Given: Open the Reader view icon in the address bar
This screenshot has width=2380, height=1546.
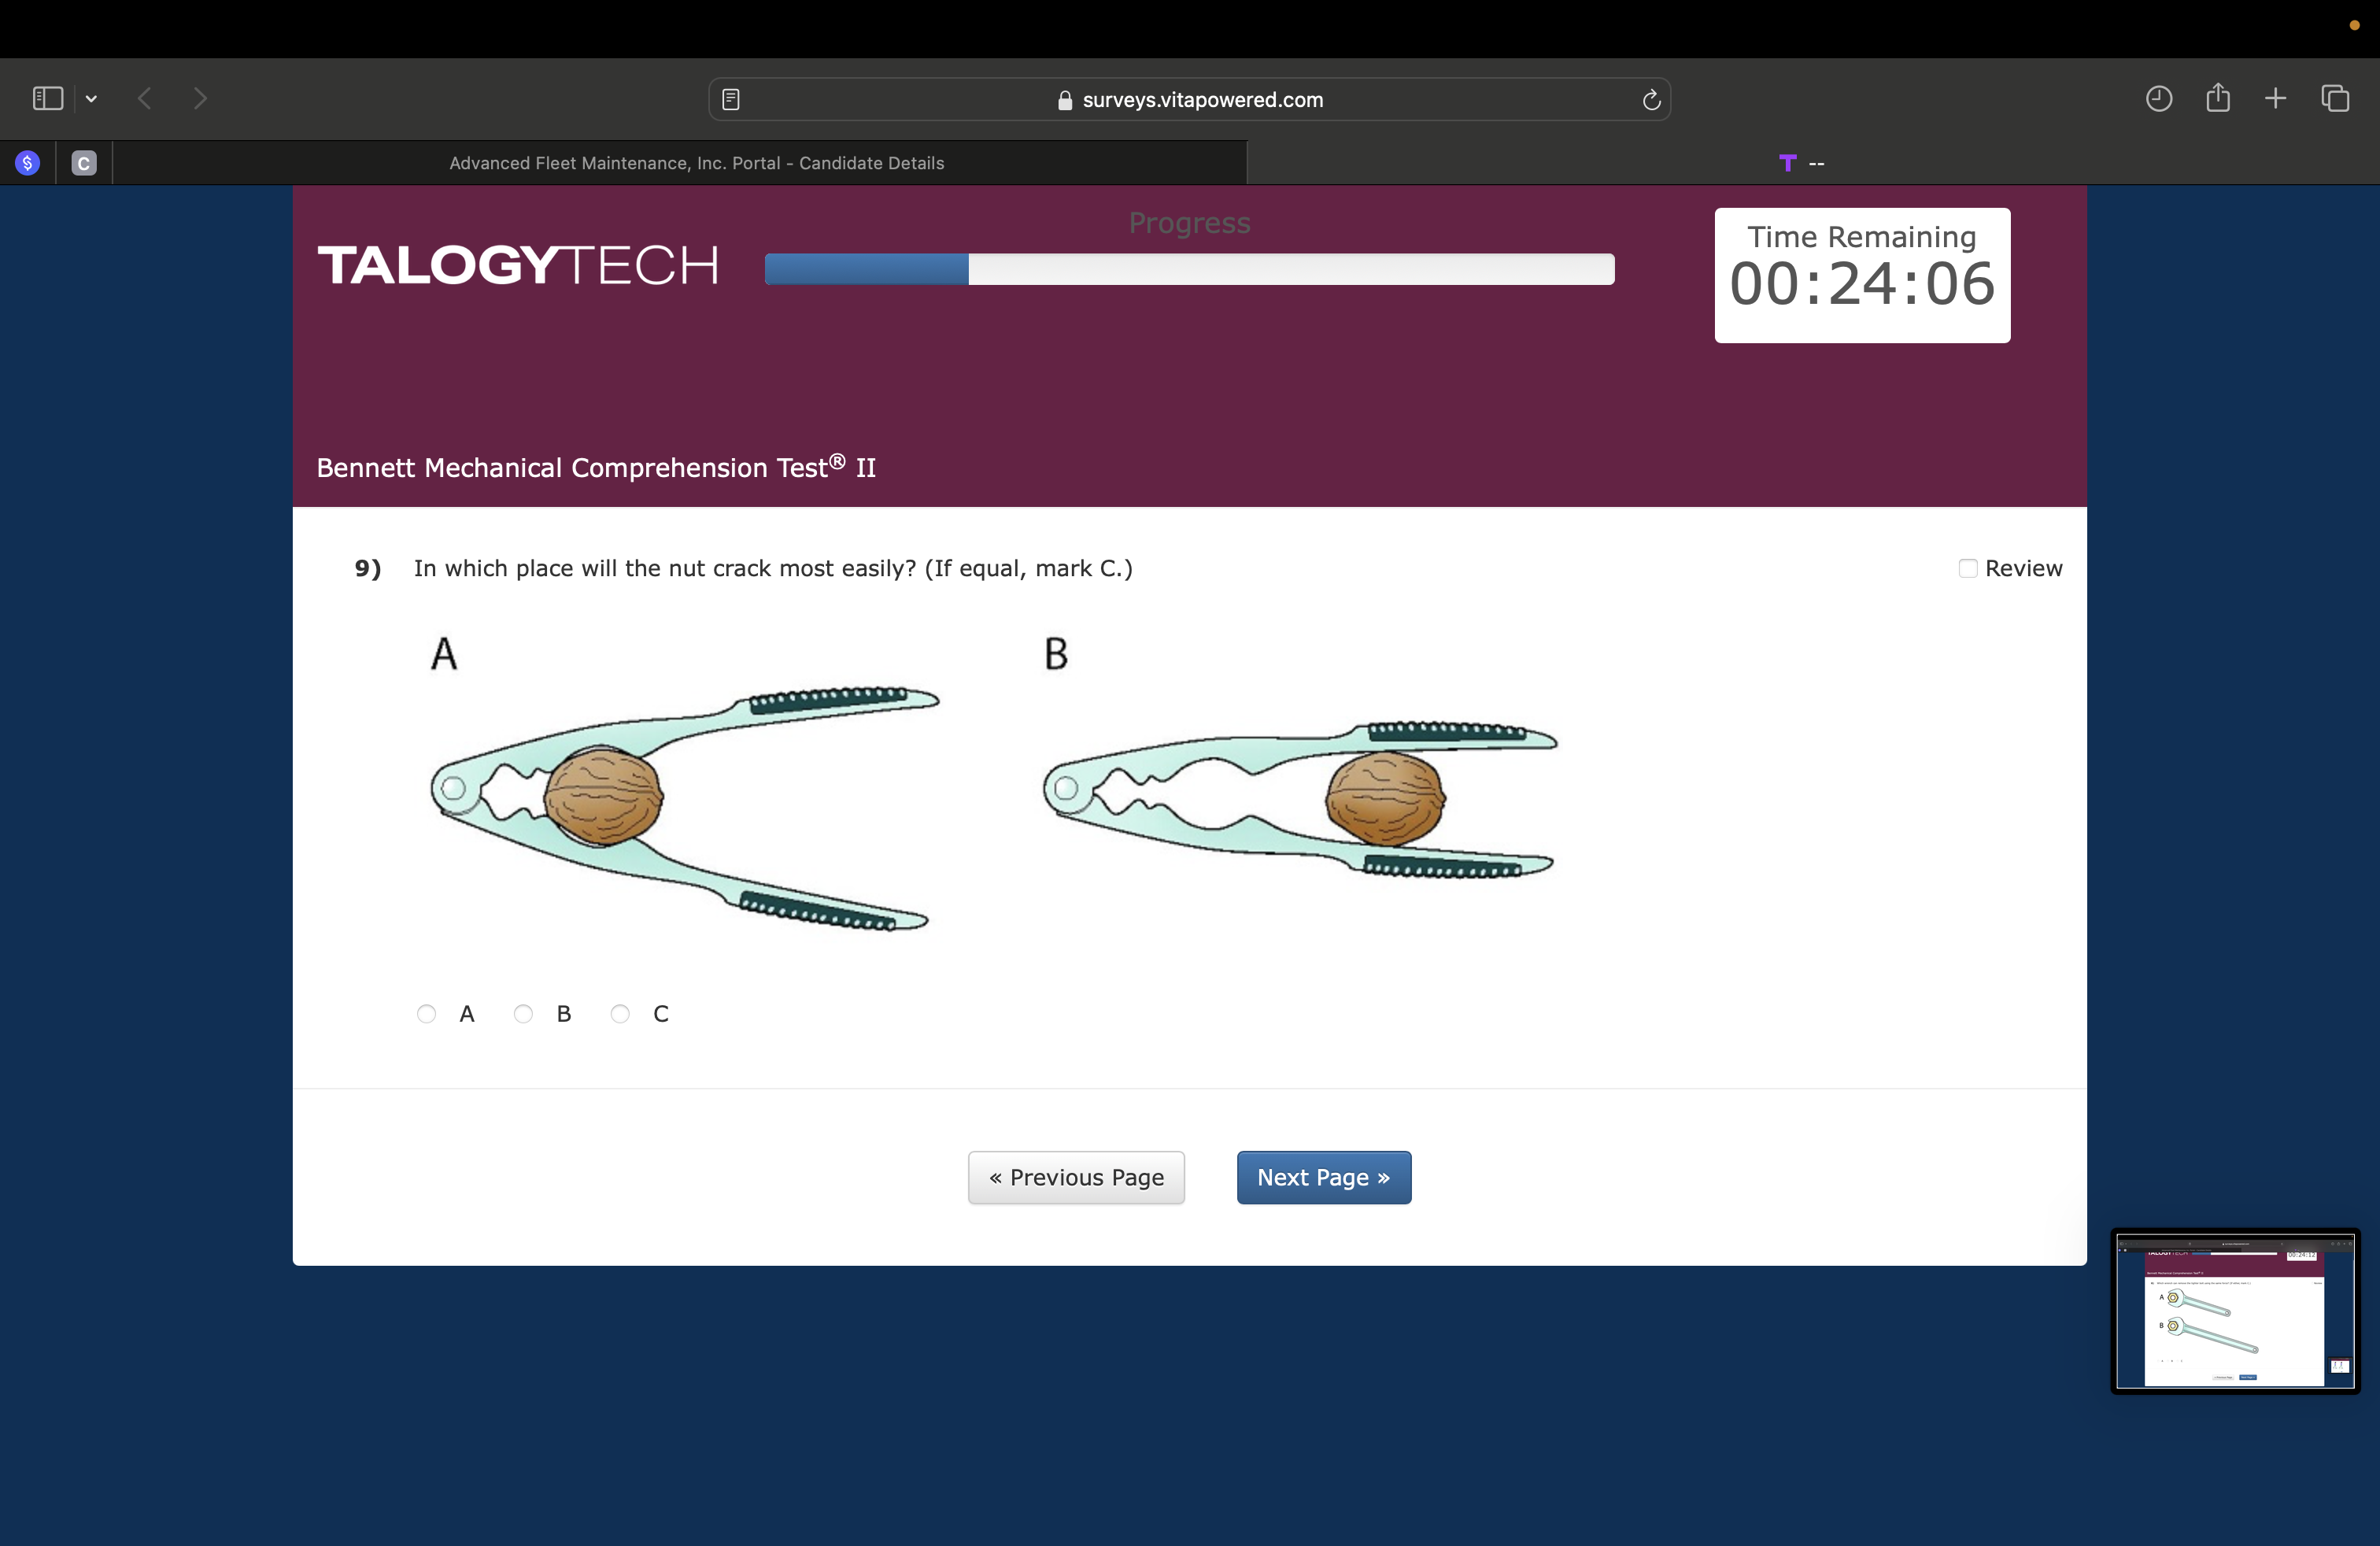Looking at the screenshot, I should point(731,99).
